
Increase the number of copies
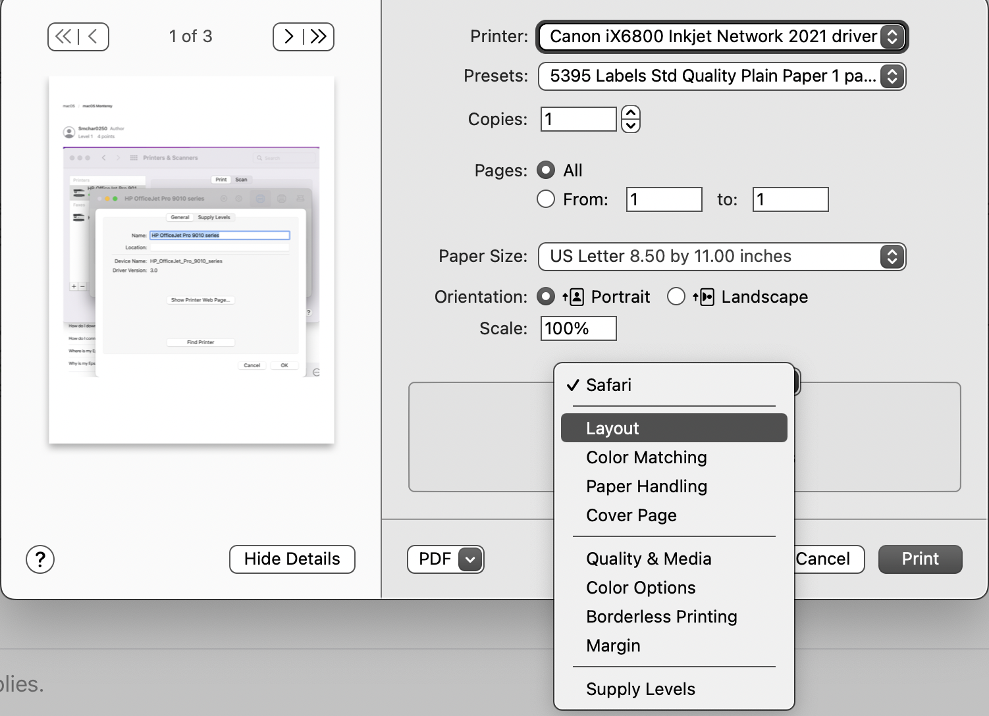pos(631,113)
